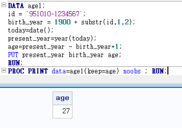
Task: Click the noobs option in PROC PRINT
Action: [132, 71]
